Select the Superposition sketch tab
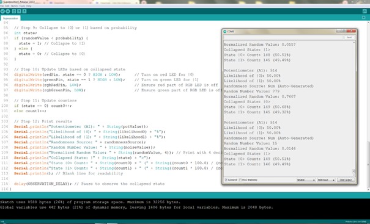This screenshot has width=370, height=224. pos(10,18)
